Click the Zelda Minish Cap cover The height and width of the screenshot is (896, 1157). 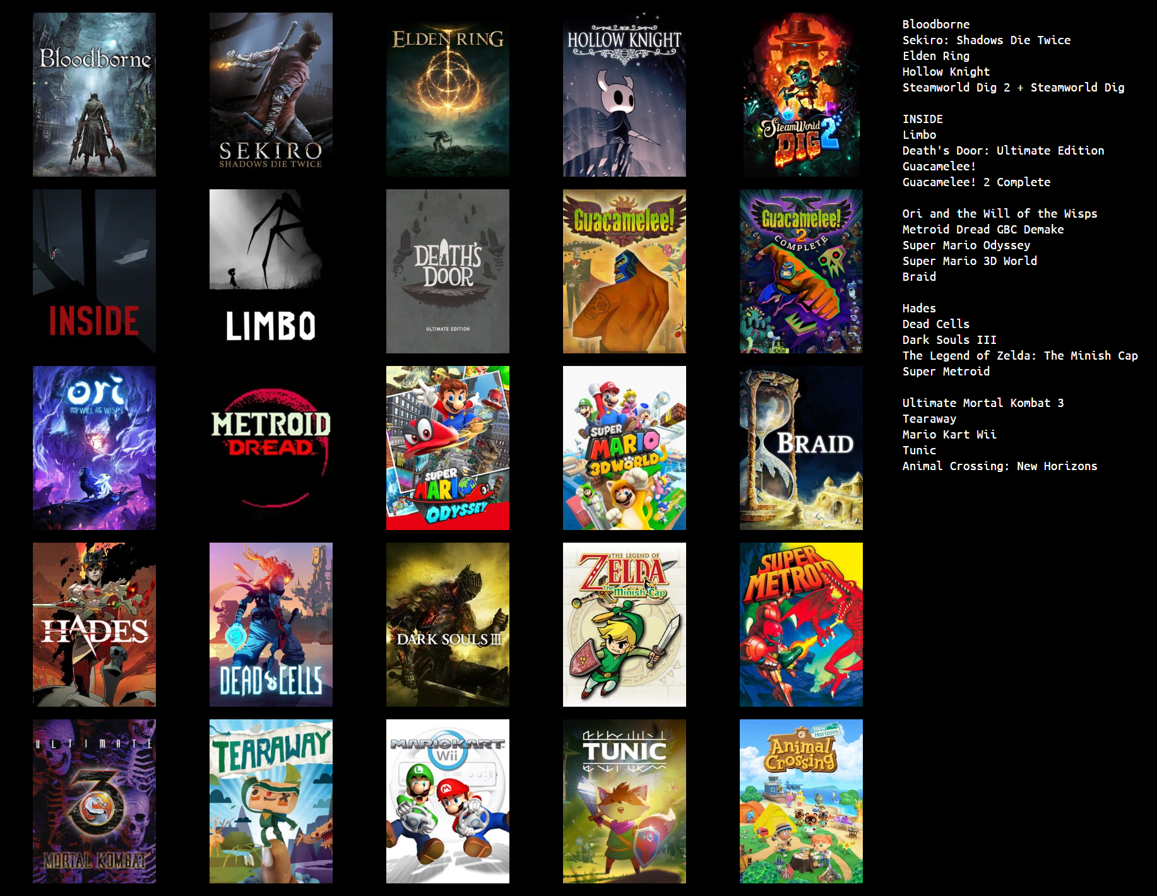tap(624, 625)
